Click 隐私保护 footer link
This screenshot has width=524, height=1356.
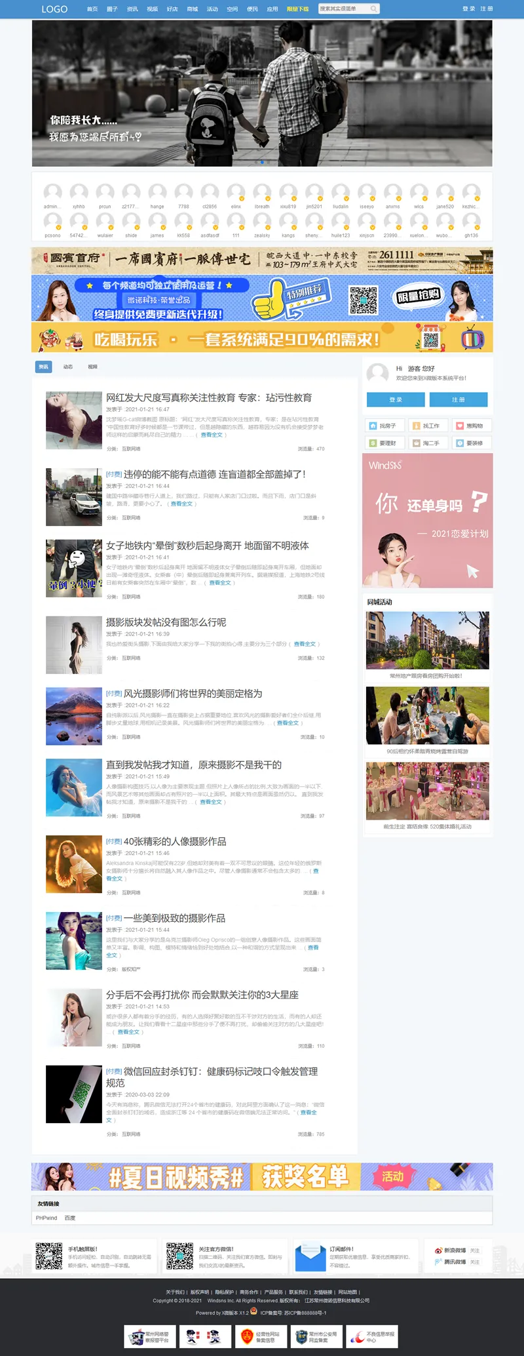[x=224, y=1292]
